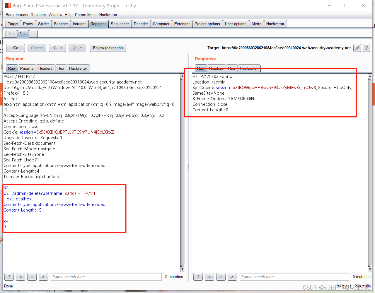This screenshot has height=293, width=375.
Task: Click the GET /admin/delete?username=carlos line
Action: click(49, 193)
